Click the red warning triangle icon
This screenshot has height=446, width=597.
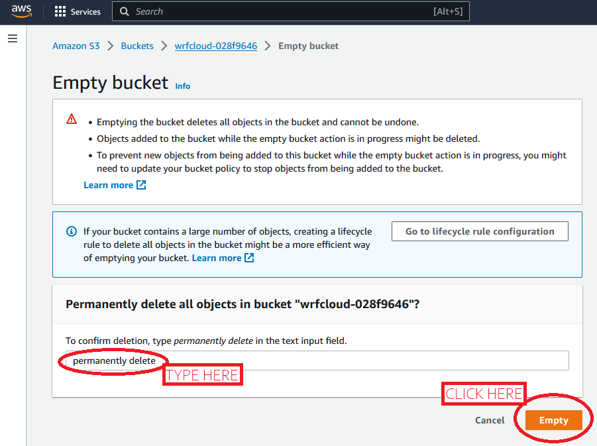coord(72,119)
